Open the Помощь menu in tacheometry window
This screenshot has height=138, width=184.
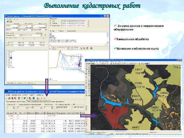tap(40, 95)
